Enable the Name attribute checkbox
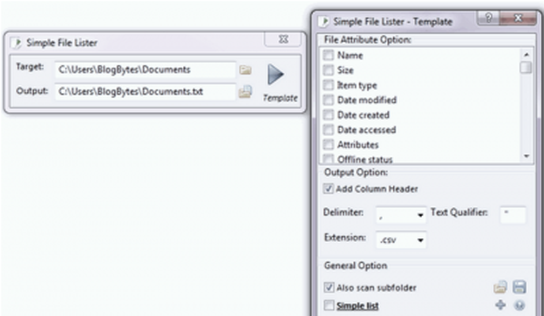The width and height of the screenshot is (544, 316). [328, 55]
